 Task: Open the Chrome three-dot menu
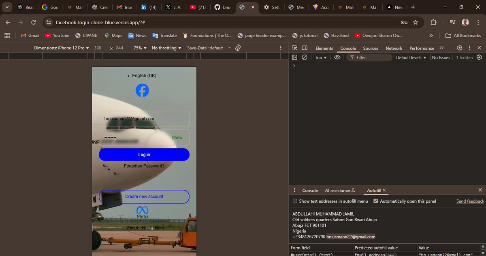(x=477, y=23)
